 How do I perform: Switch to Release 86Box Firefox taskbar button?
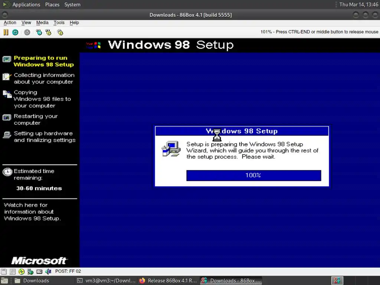pyautogui.click(x=168, y=281)
